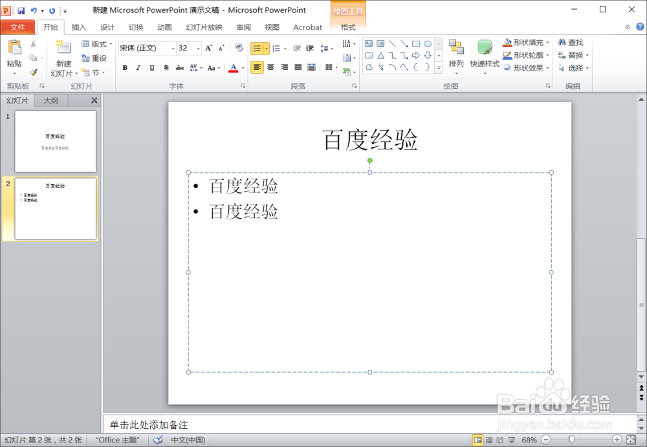Switch to the Design (设计) tab
647x447 pixels.
pyautogui.click(x=107, y=27)
